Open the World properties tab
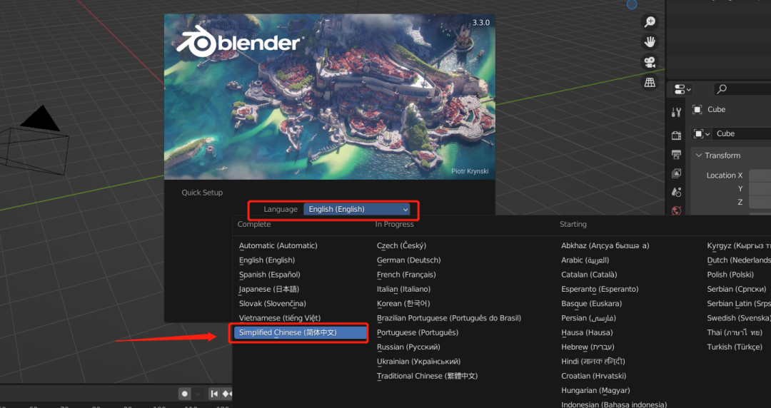The image size is (771, 408). pos(677,210)
